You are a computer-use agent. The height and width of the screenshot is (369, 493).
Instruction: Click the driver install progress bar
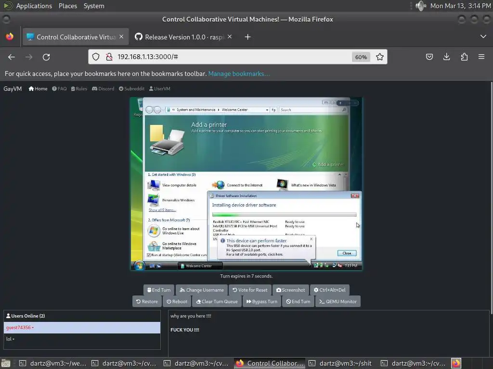point(284,215)
